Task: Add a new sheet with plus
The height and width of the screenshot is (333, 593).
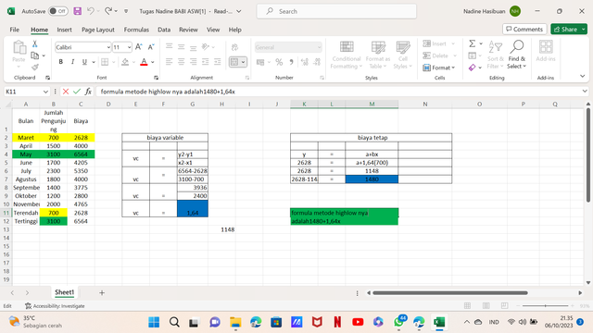Action: [102, 292]
